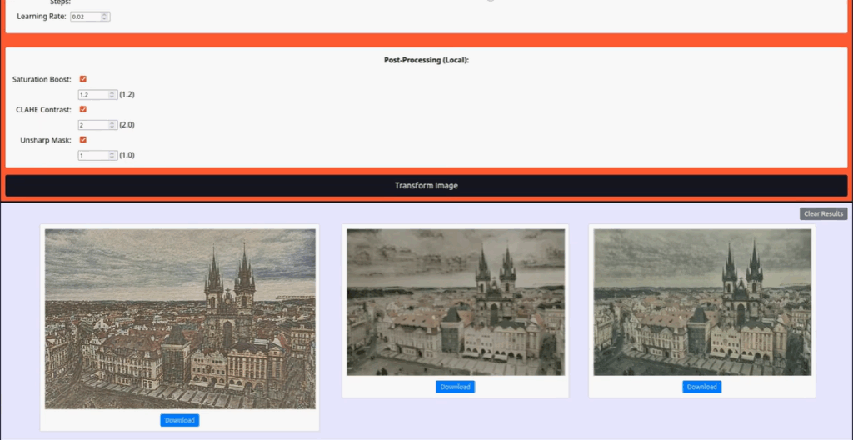853x440 pixels.
Task: Click the Saturation Boost value stepper arrows
Action: tap(112, 95)
